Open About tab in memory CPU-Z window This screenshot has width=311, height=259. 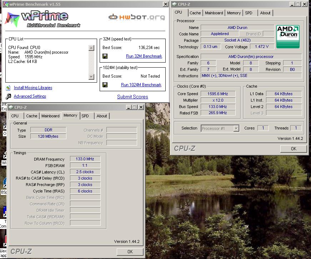click(102, 116)
